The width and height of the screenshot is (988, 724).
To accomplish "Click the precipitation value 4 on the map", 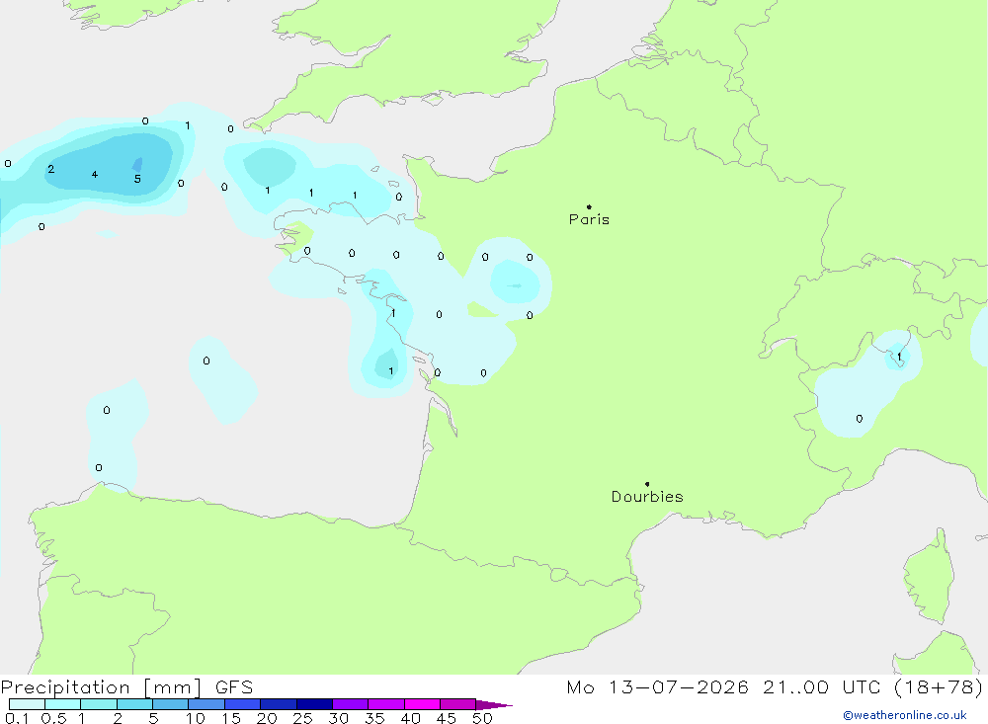I will [x=95, y=175].
